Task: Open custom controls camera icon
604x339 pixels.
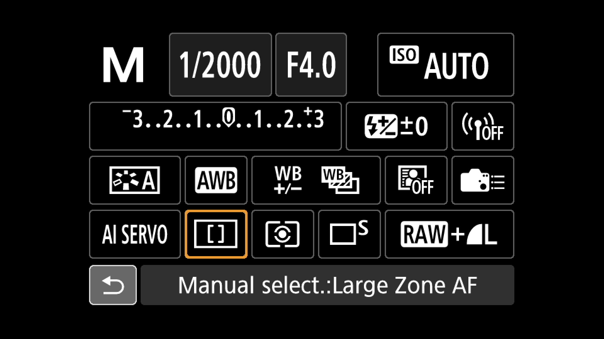Action: pyautogui.click(x=483, y=180)
